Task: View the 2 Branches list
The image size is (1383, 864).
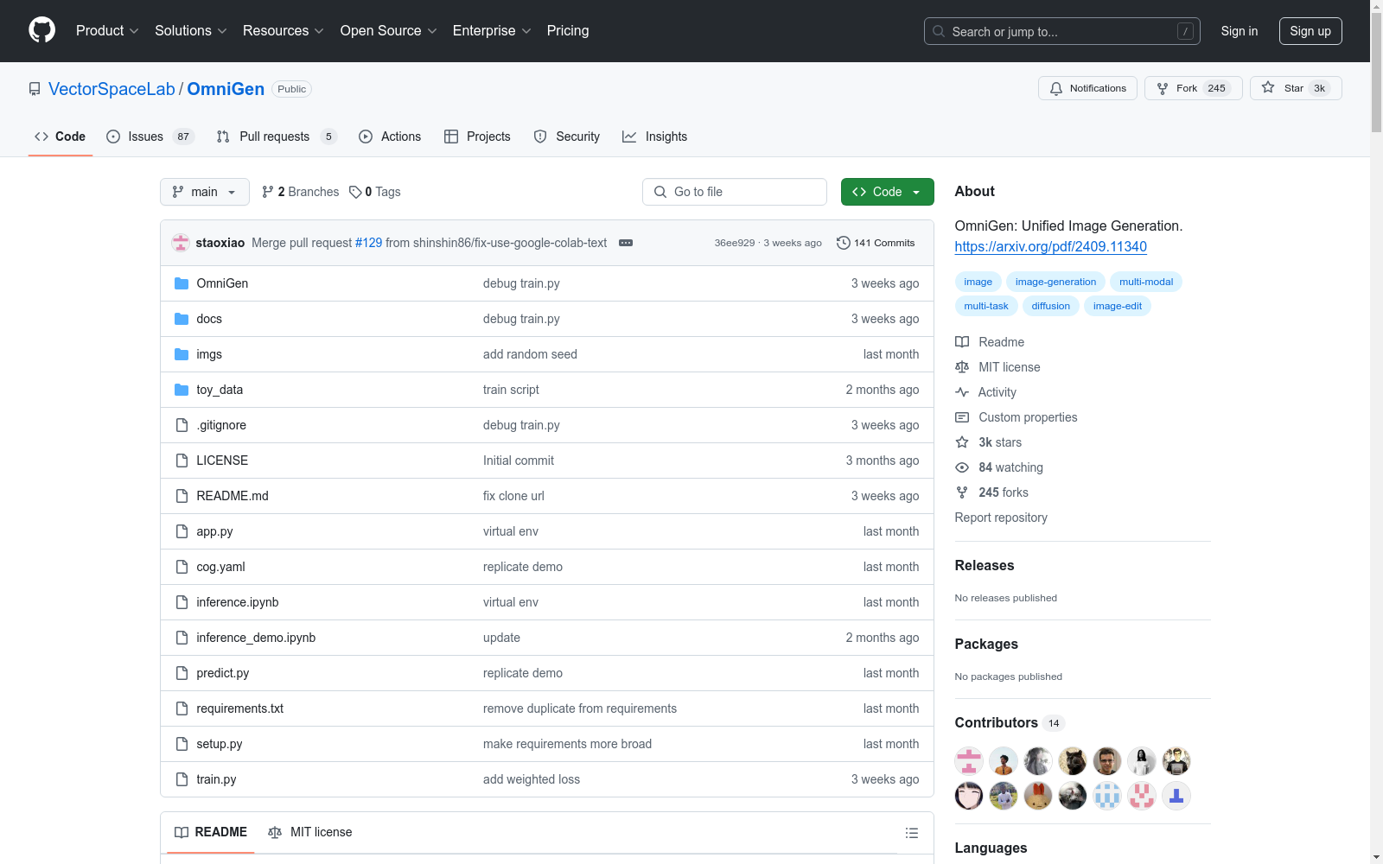Action: 300,192
